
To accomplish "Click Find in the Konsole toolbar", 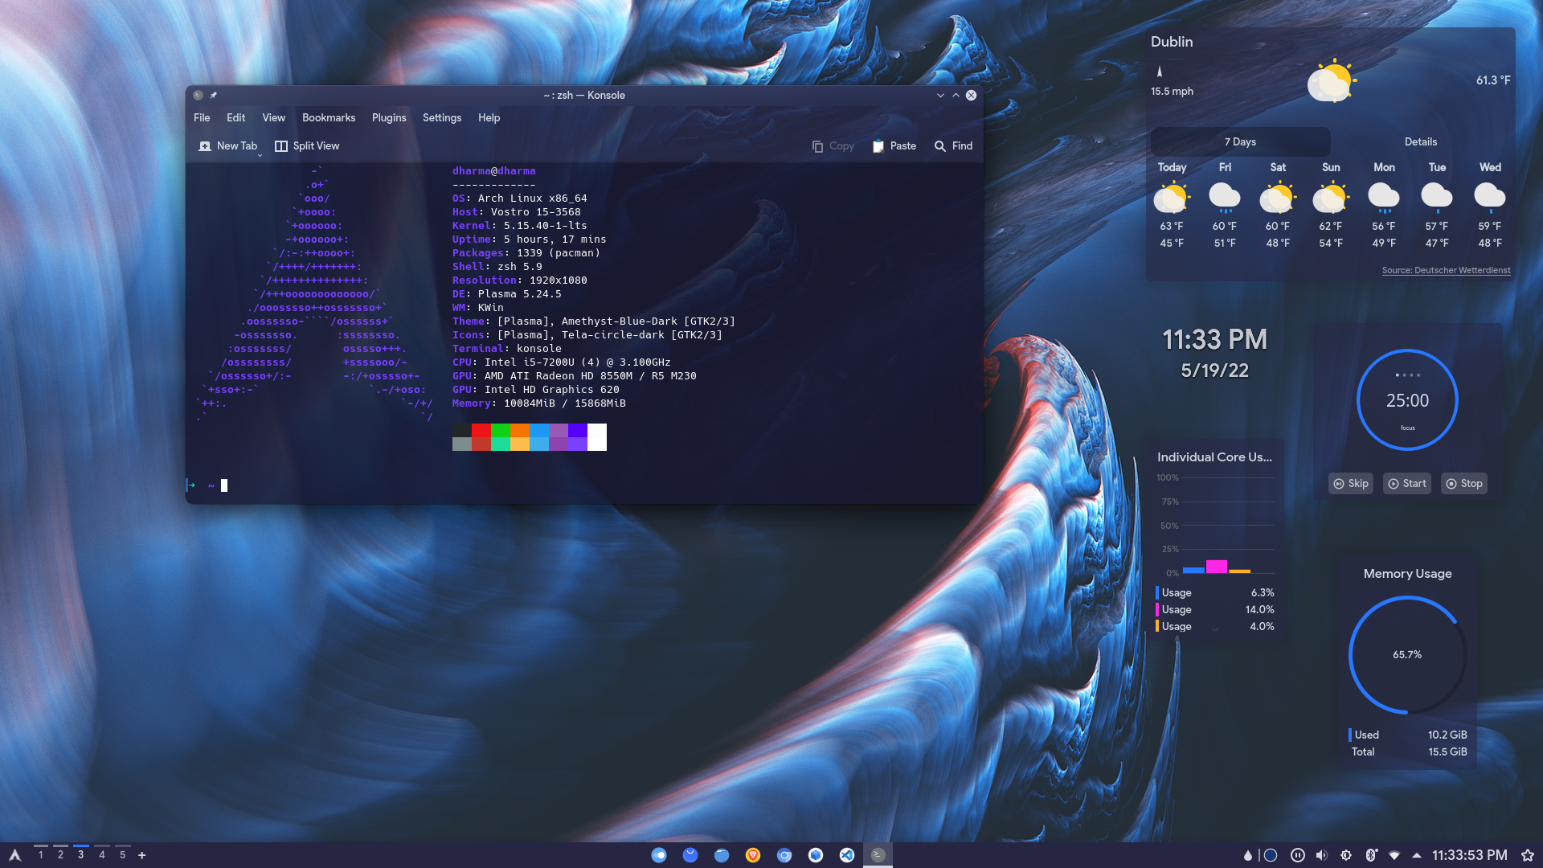I will pyautogui.click(x=953, y=145).
